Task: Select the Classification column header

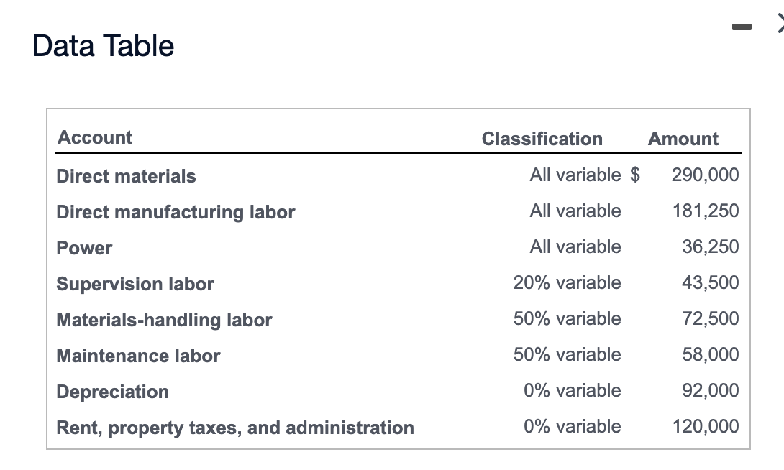Action: 542,139
